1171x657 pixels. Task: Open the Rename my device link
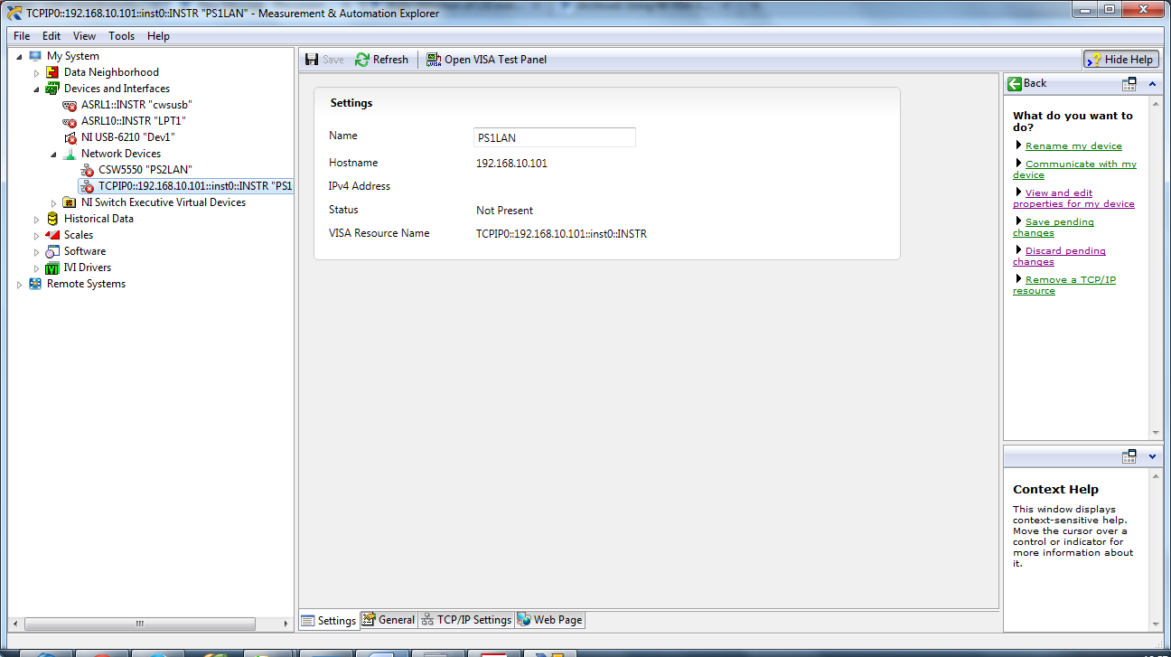pos(1073,145)
